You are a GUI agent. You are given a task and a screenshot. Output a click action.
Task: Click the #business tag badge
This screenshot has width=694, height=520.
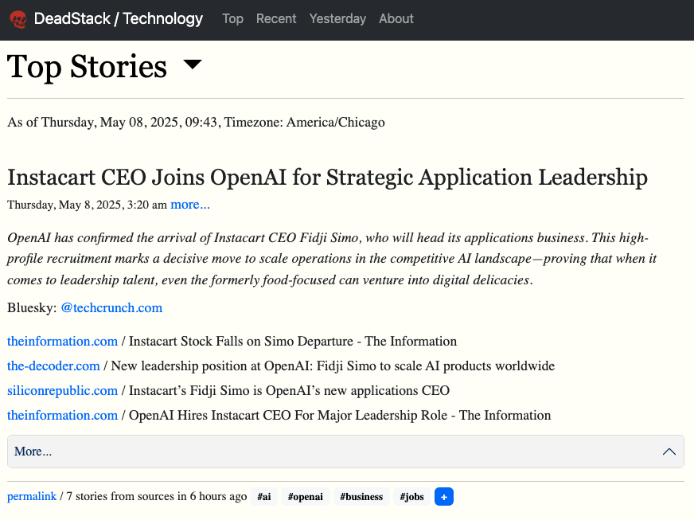361,497
